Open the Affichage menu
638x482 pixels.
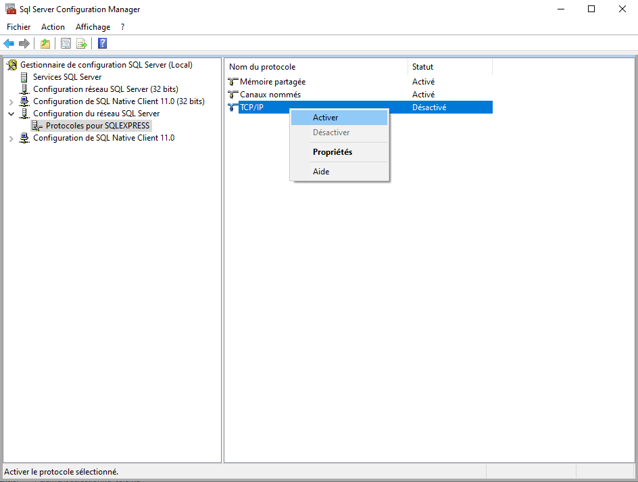click(x=93, y=27)
